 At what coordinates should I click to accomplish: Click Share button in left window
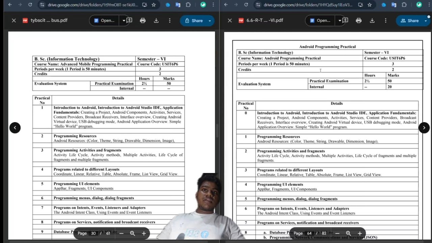(193, 21)
